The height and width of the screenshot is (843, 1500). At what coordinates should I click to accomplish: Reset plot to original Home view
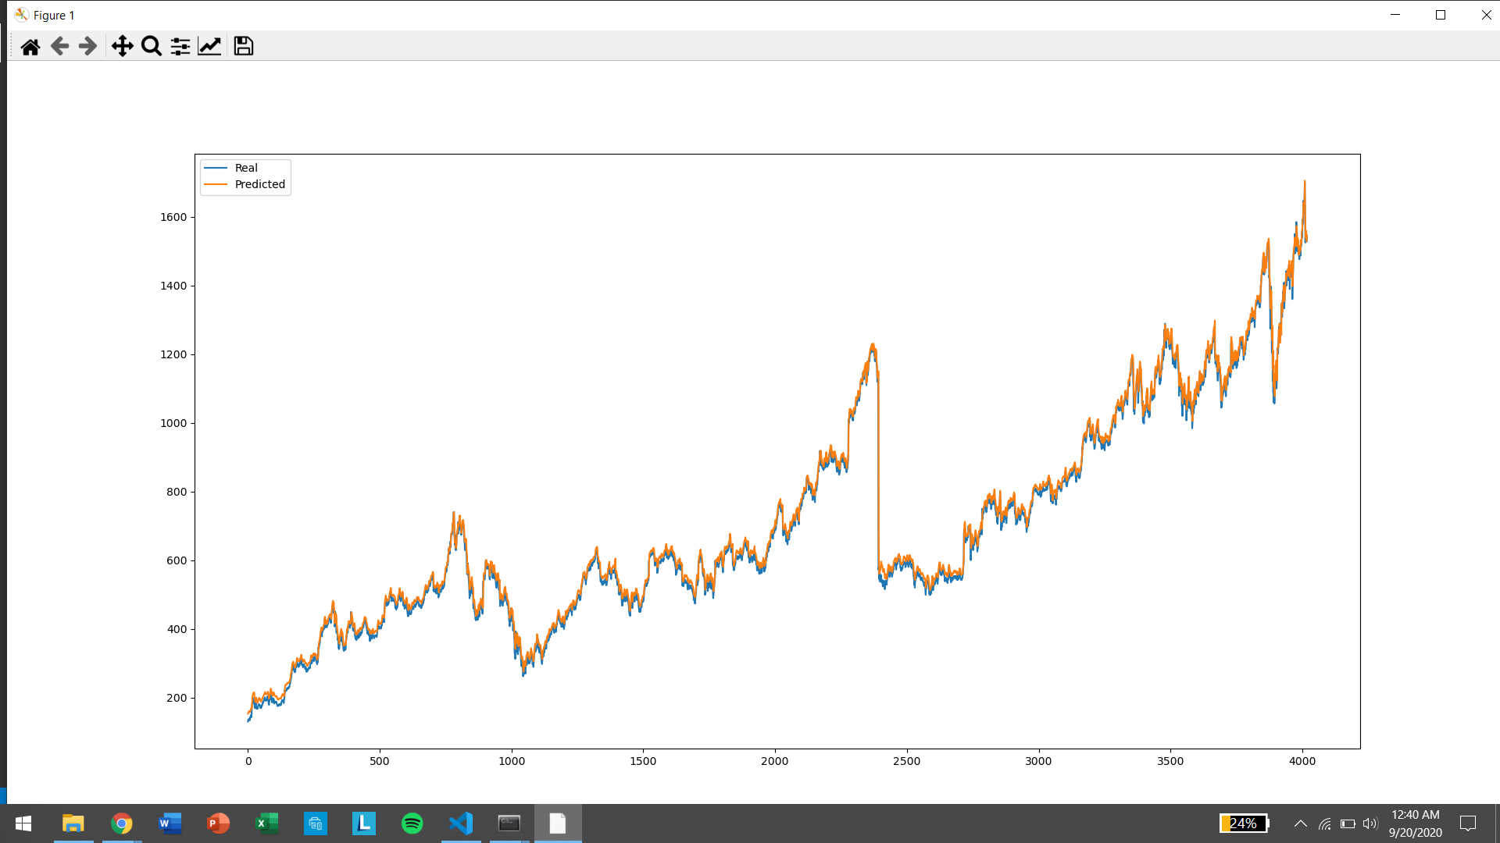coord(30,47)
